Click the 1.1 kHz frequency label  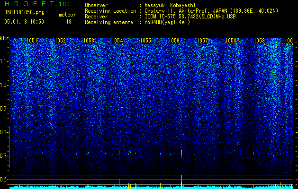coord(3,61)
